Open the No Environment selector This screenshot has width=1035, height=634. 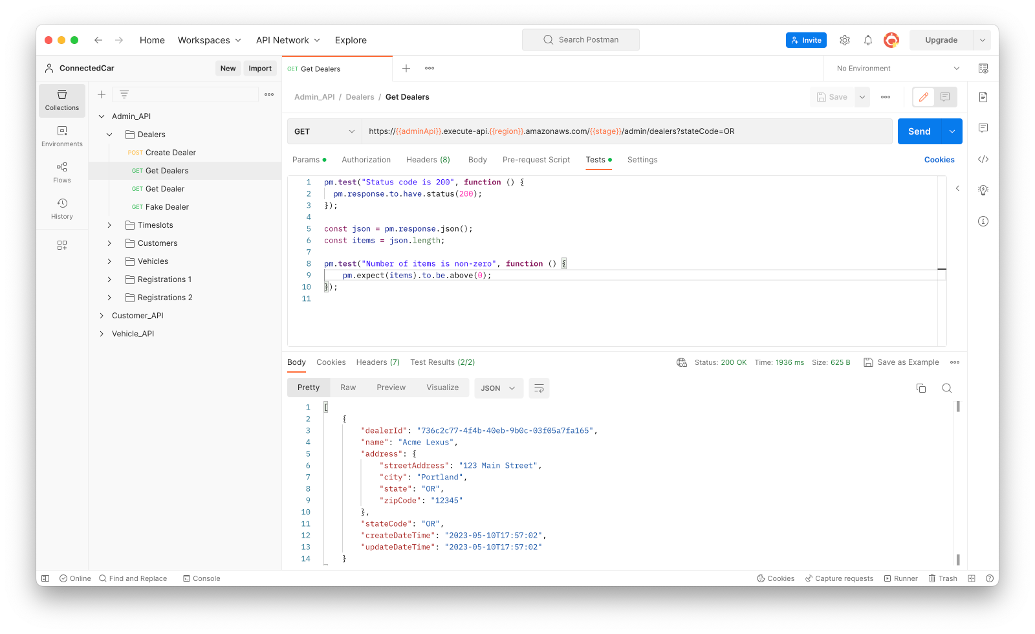point(898,69)
